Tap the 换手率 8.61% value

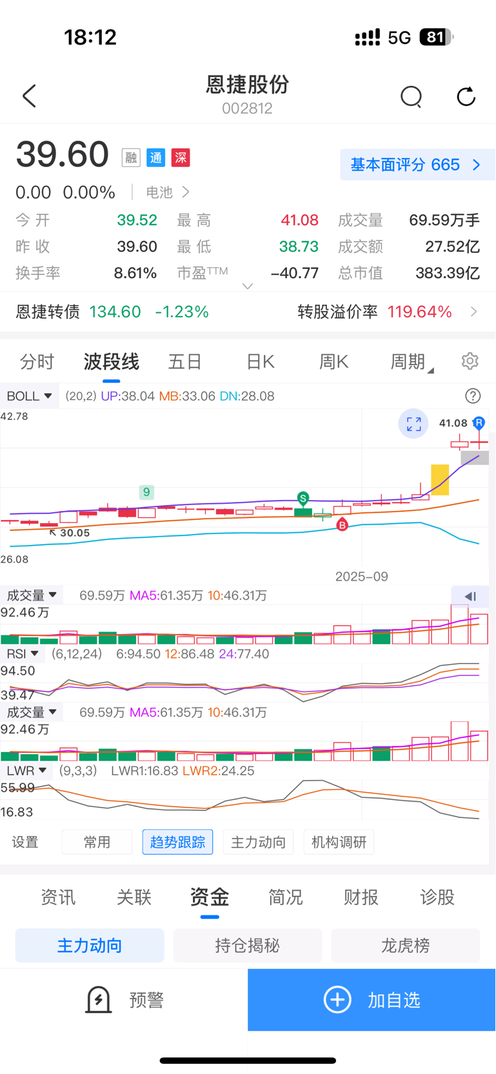click(135, 273)
